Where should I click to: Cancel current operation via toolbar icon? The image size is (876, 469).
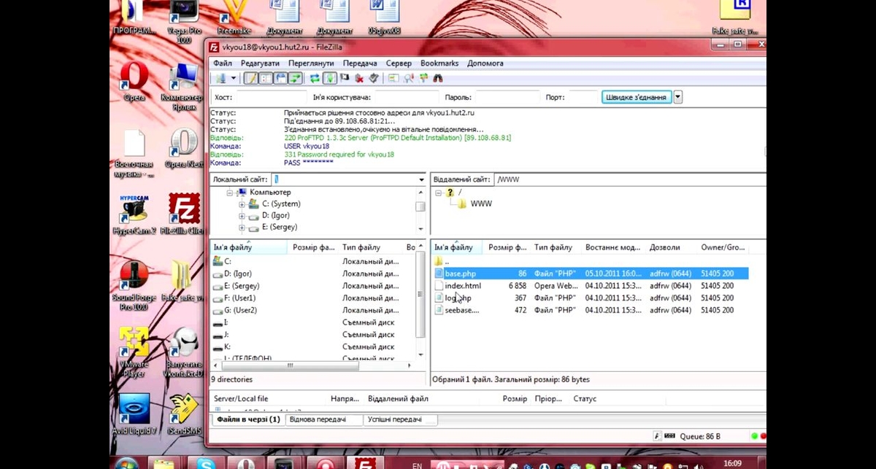(345, 79)
